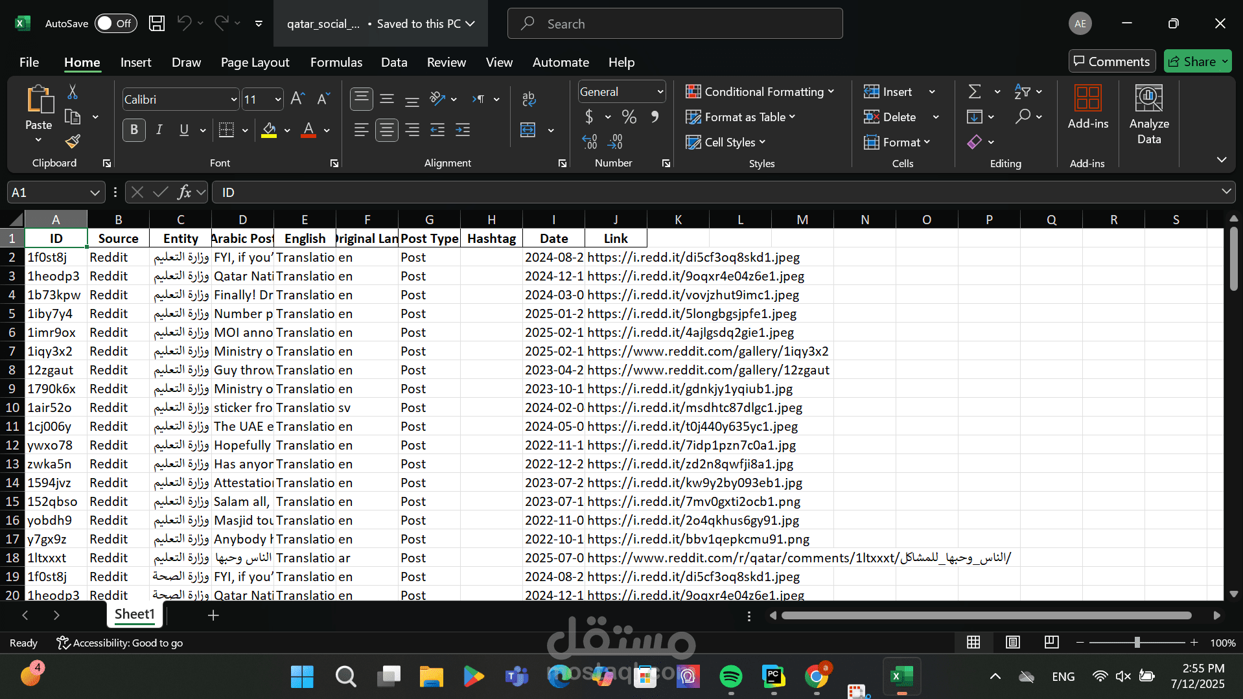Click the Format Painter brush icon

(x=73, y=141)
